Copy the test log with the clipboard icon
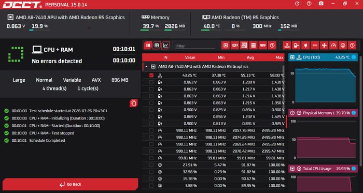 134,103
